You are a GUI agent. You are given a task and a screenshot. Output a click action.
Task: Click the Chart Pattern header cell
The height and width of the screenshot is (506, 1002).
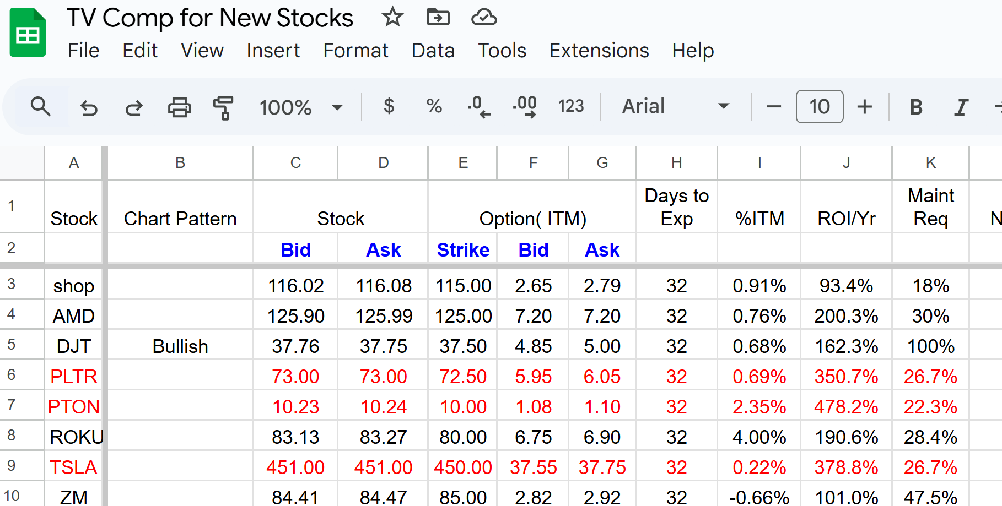(x=180, y=206)
